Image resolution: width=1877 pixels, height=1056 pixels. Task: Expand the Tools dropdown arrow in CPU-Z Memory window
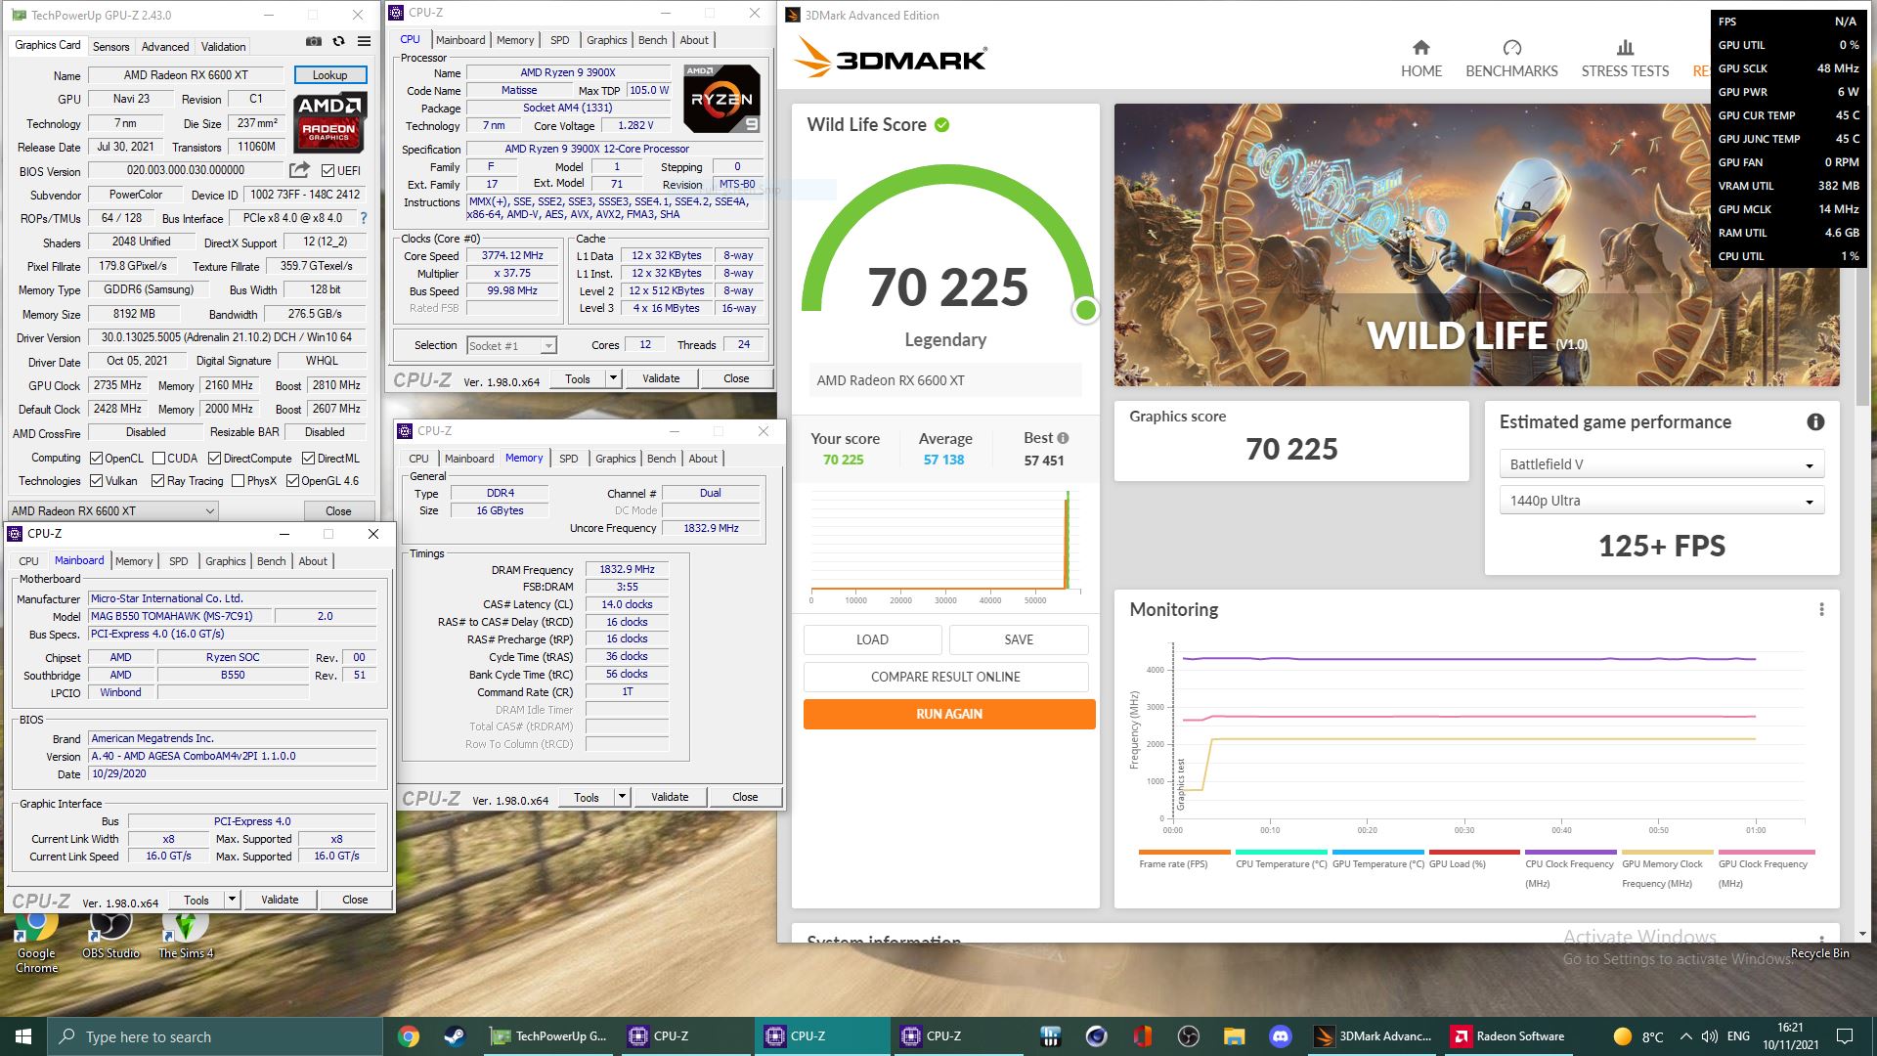coord(622,797)
